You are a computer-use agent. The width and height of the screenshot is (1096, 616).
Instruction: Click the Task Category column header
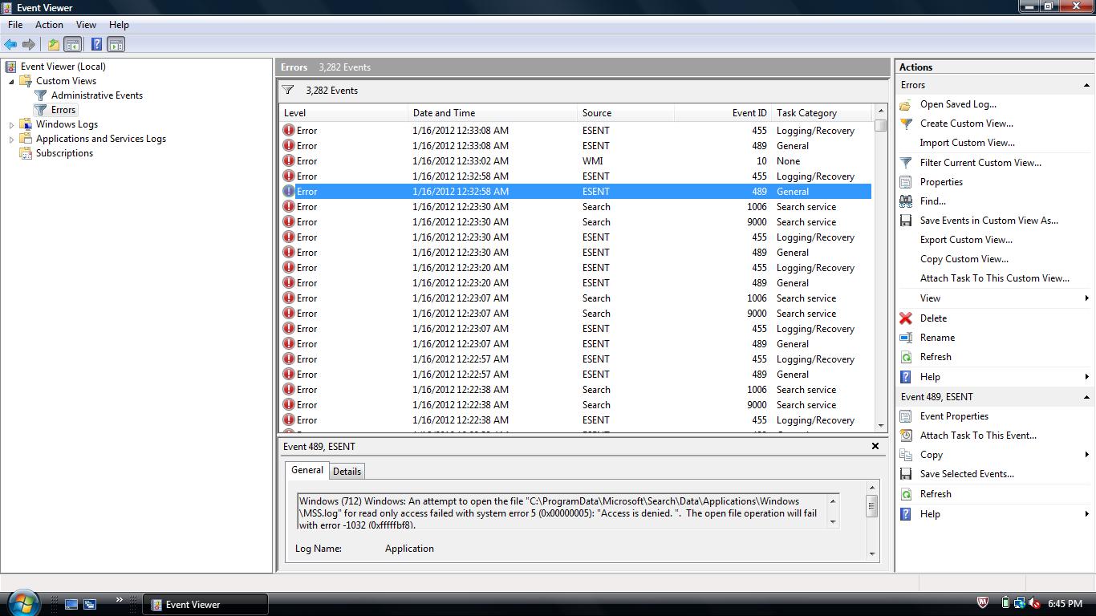coord(822,113)
